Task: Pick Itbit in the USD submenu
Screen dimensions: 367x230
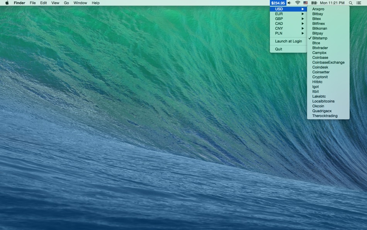Action: click(x=328, y=91)
